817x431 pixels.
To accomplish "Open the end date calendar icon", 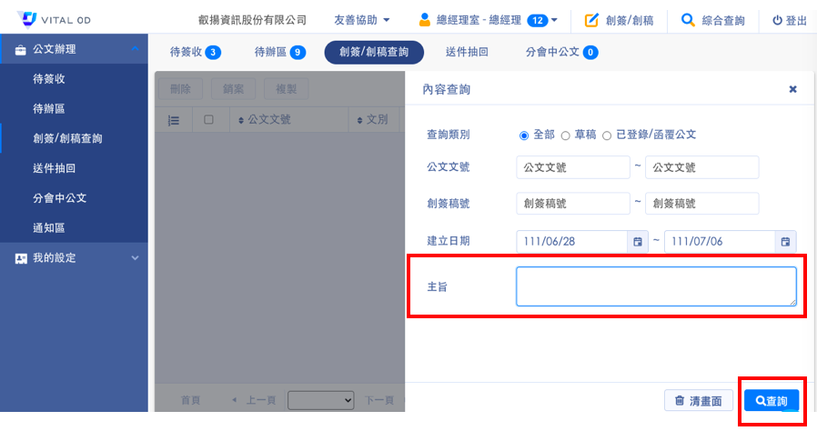I will coord(786,242).
